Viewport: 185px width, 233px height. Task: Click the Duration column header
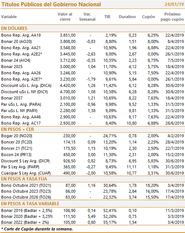pos(127,17)
